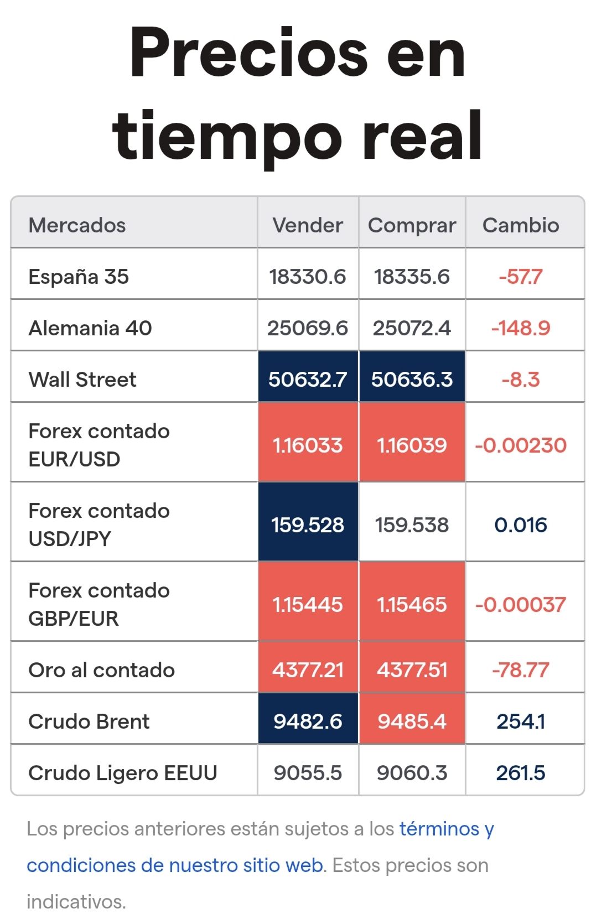
Task: Click EUR/USD buy price 1.16039
Action: click(x=412, y=445)
